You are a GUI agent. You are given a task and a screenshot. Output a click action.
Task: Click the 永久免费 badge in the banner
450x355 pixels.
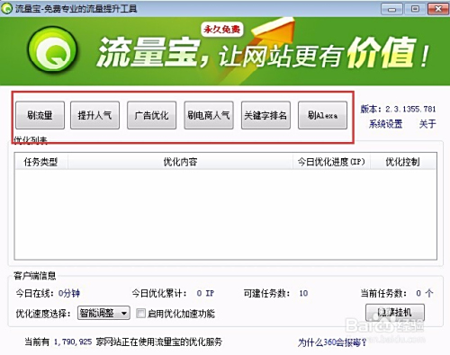pyautogui.click(x=222, y=29)
